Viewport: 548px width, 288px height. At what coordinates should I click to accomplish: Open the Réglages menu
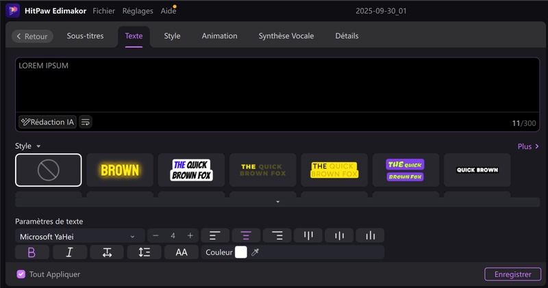[138, 11]
